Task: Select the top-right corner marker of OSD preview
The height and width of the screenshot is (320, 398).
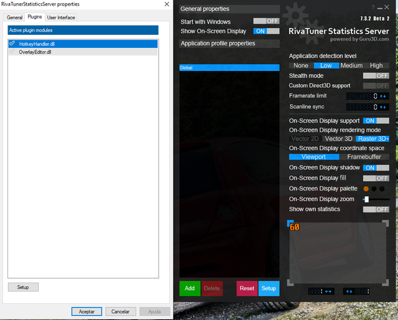Action: coord(386,223)
